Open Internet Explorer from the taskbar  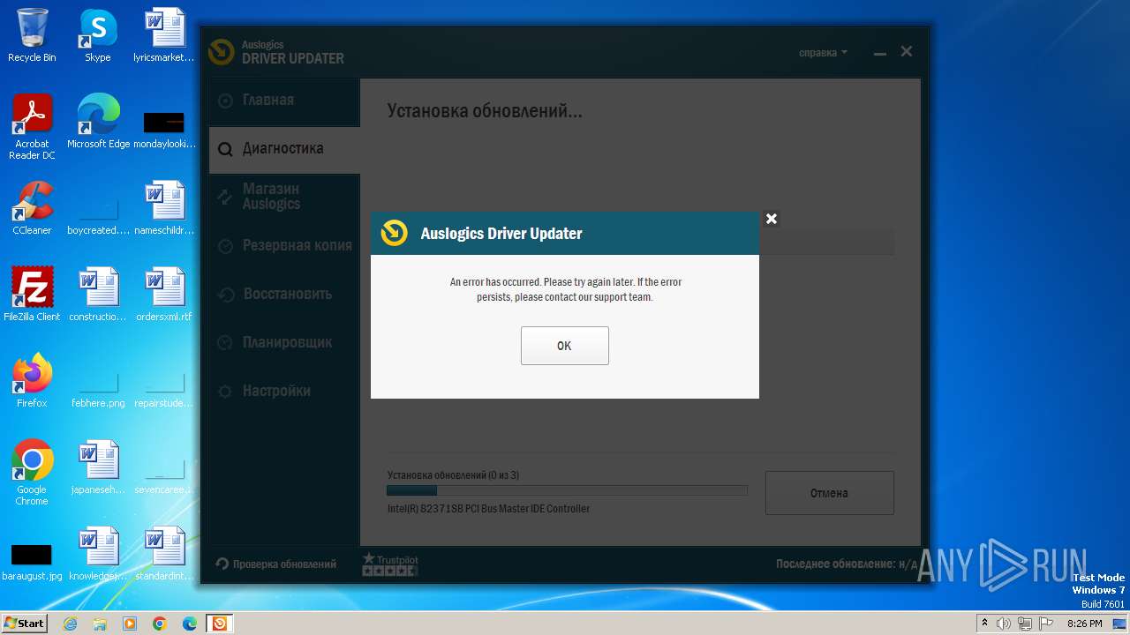71,624
